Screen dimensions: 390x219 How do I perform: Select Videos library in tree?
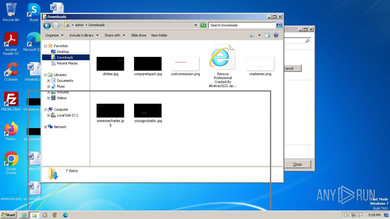[x=62, y=98]
